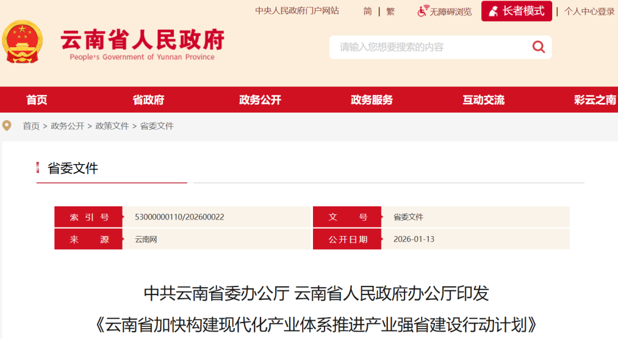
Task: Click the red marker beside 省委文件 heading
Action: pos(38,168)
